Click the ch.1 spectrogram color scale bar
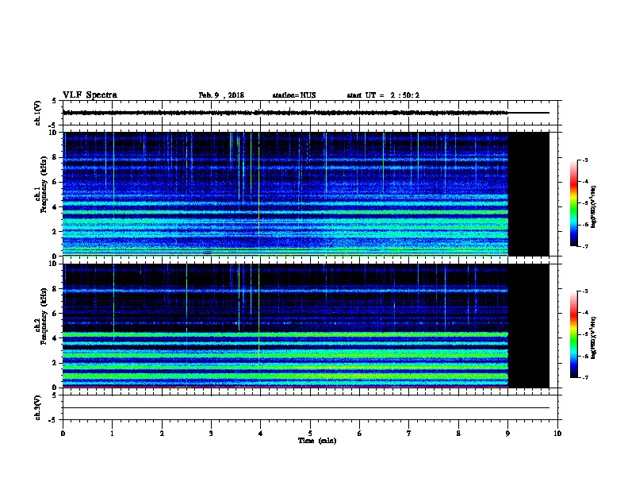628x486 pixels. [x=573, y=203]
